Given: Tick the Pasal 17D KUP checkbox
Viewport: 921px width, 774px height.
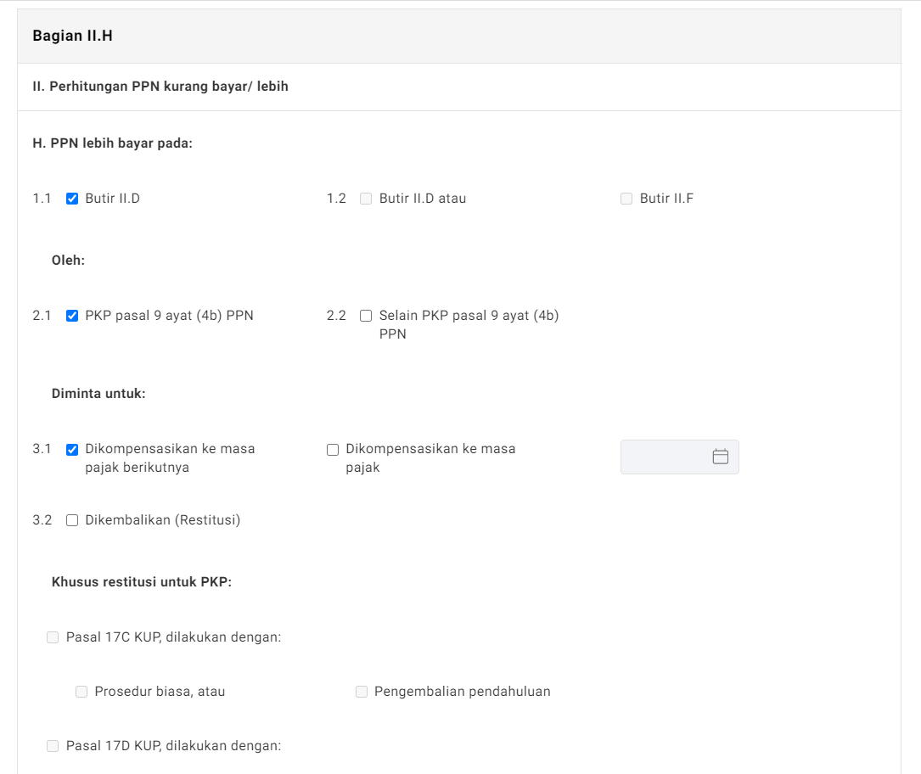Looking at the screenshot, I should 53,746.
